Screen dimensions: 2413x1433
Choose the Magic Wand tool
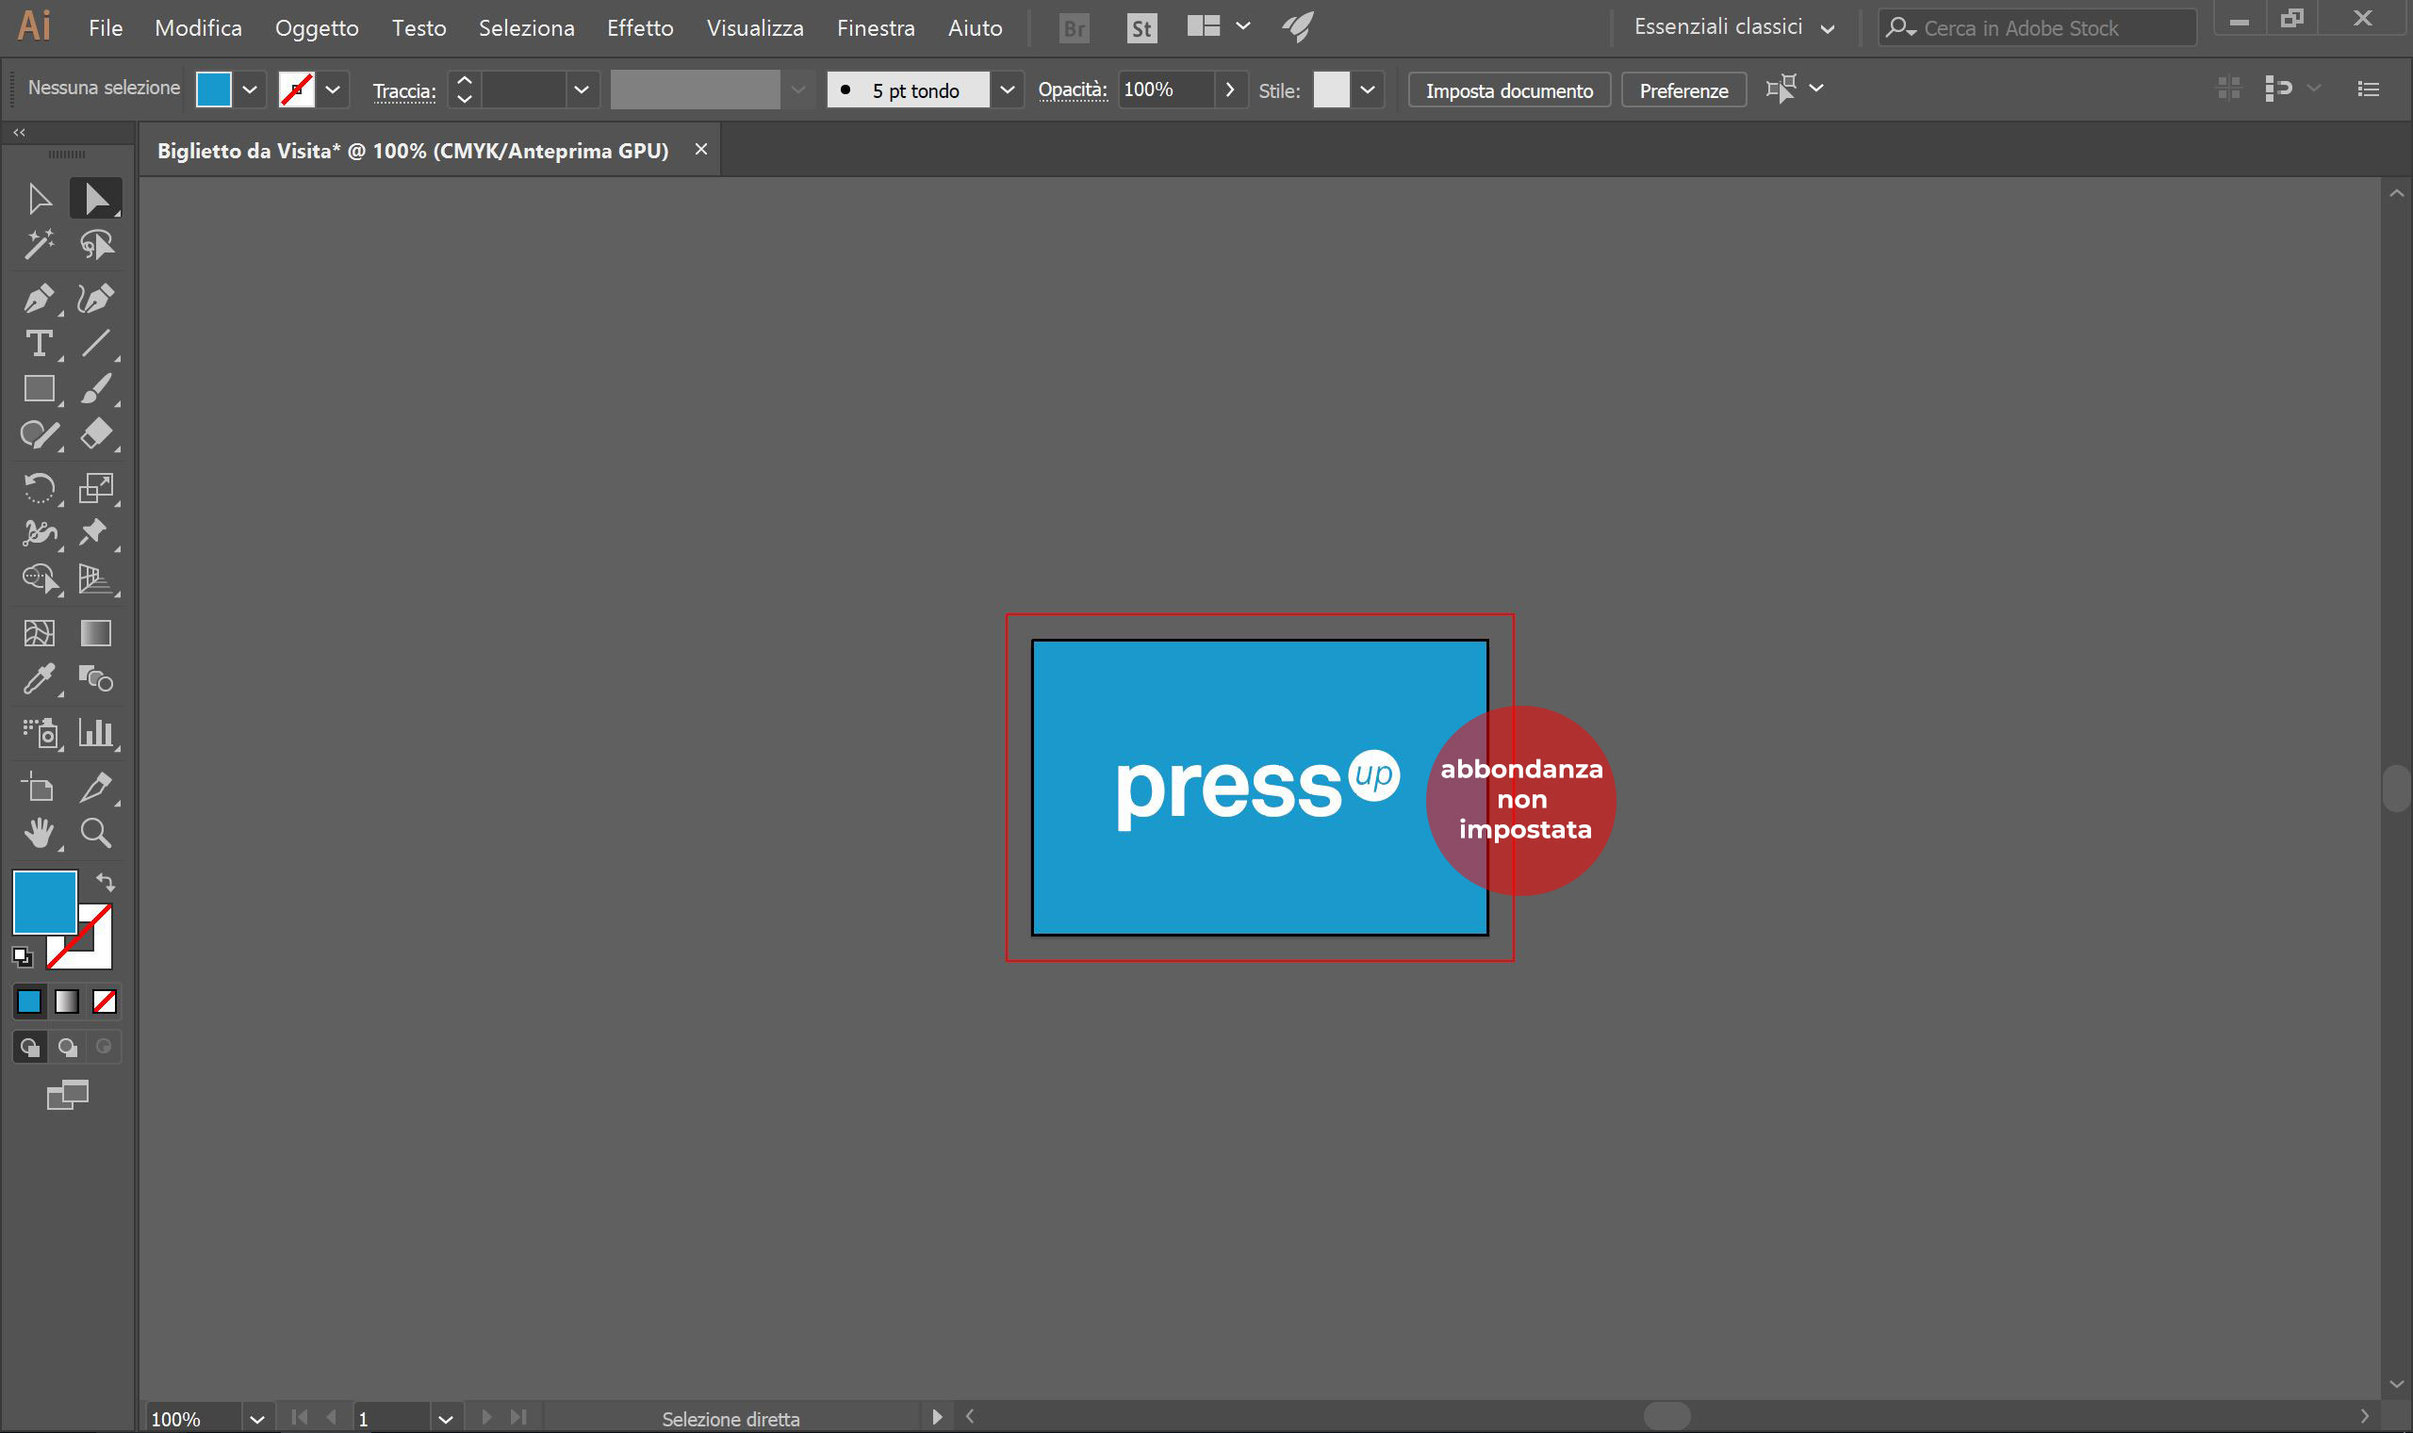pos(39,244)
